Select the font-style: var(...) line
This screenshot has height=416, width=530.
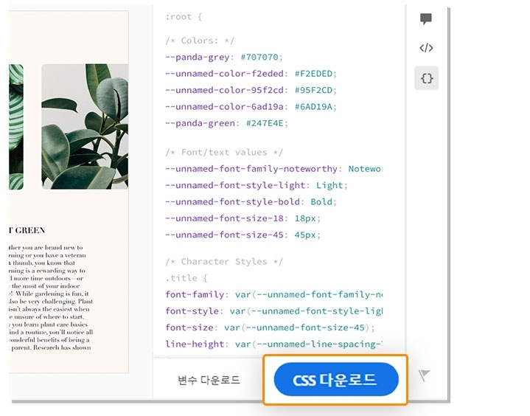pos(273,311)
